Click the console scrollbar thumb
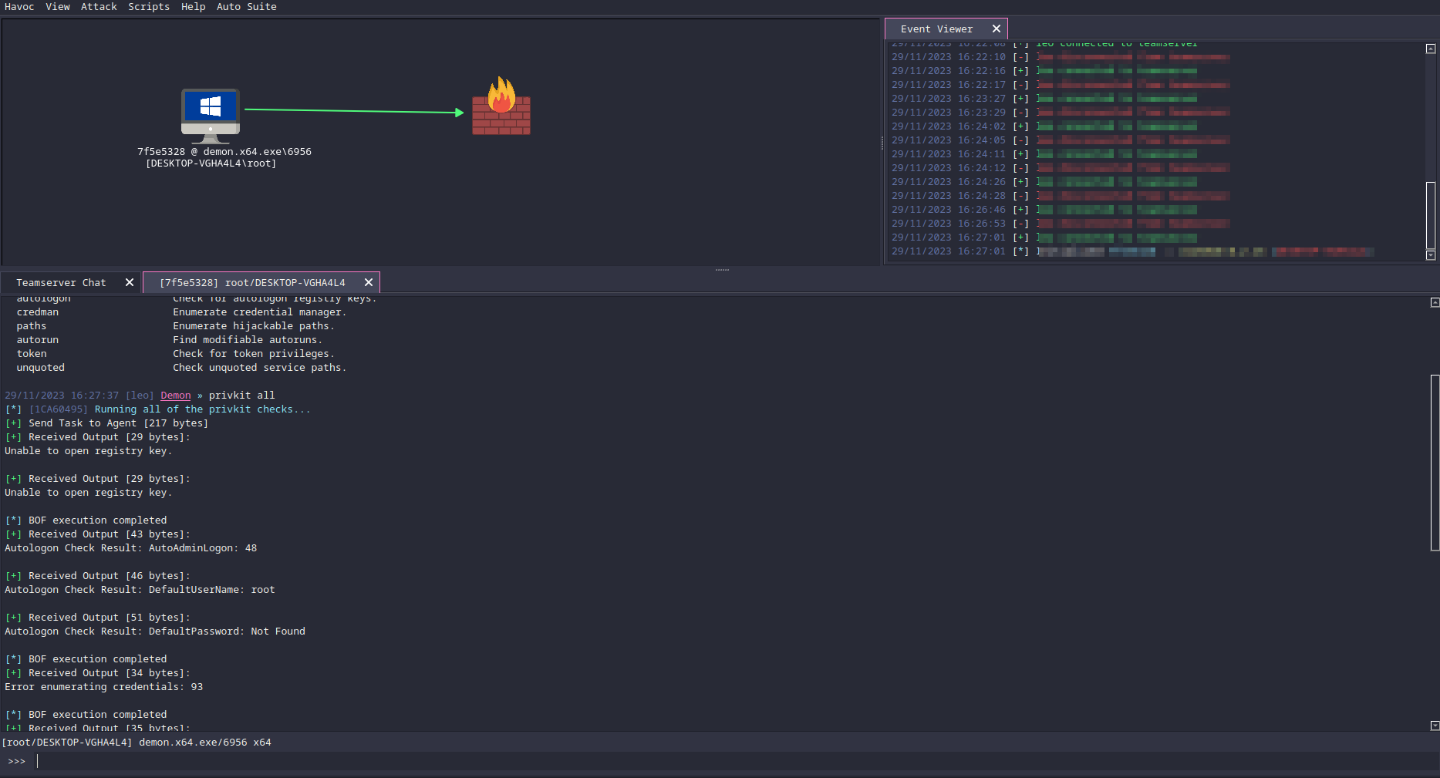Screen dimensions: 1440x778 point(1435,463)
